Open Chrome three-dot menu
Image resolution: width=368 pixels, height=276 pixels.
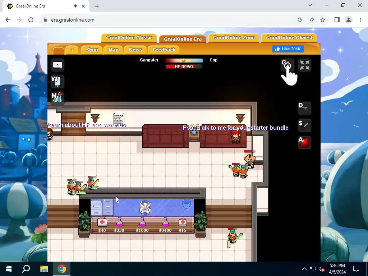[360, 20]
